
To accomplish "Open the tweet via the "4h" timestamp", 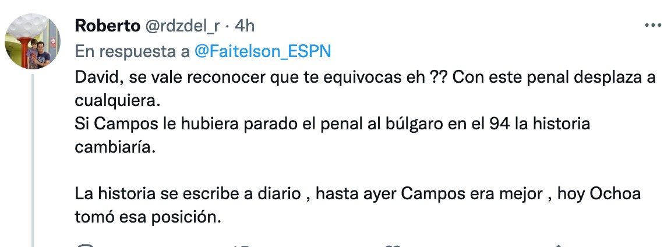I will pyautogui.click(x=245, y=26).
